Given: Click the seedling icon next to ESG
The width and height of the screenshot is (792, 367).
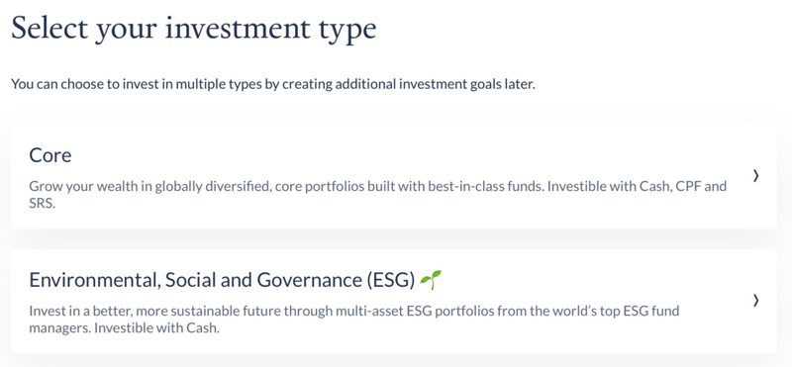Looking at the screenshot, I should pyautogui.click(x=431, y=280).
